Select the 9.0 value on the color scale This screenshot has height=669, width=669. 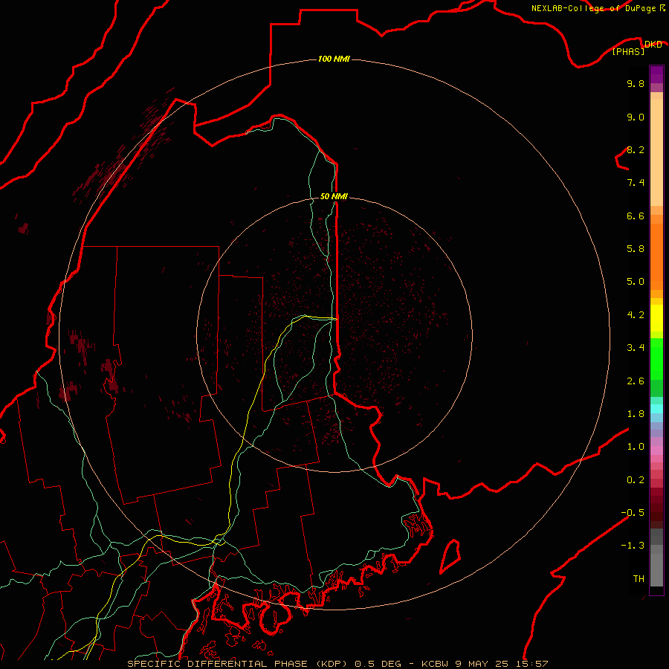(636, 117)
